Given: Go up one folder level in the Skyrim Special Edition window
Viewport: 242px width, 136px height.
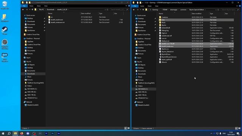Looking at the screenshot, I should click(143, 10).
